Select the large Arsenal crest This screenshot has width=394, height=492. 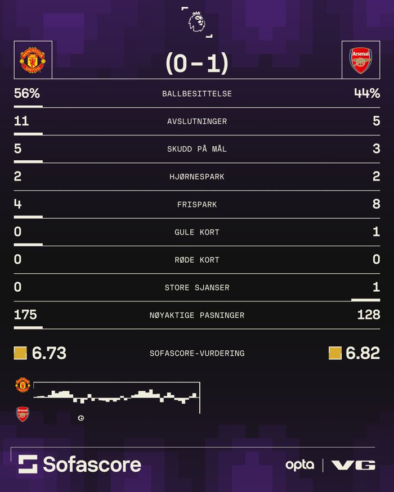(x=361, y=60)
